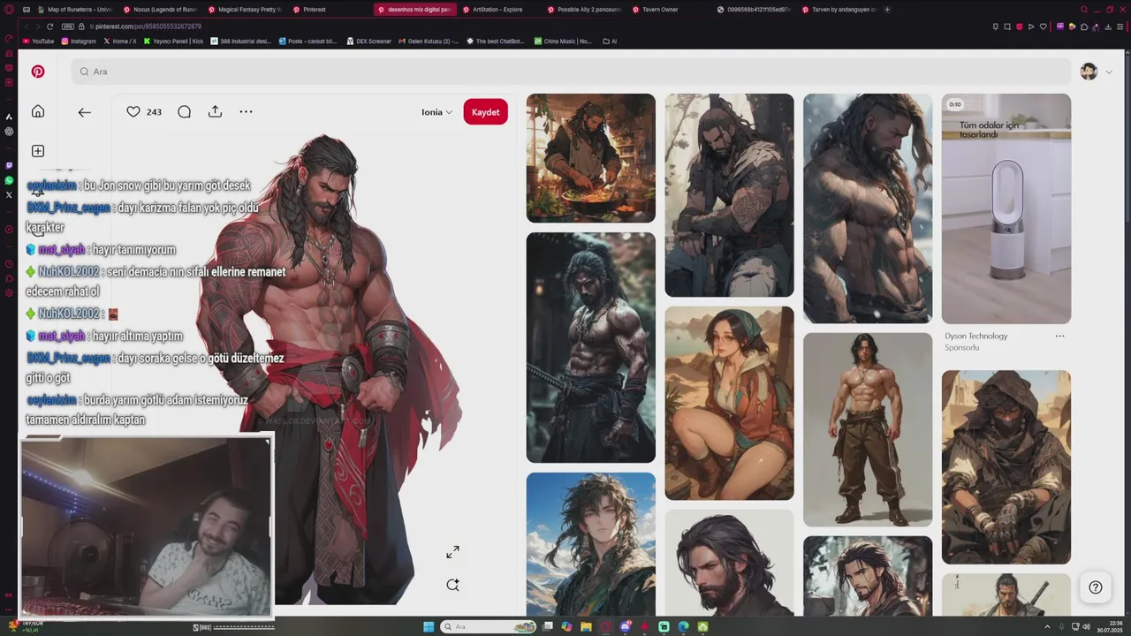Viewport: 1131px width, 636px height.
Task: Open the AI bookmarks folder
Action: pyautogui.click(x=610, y=42)
